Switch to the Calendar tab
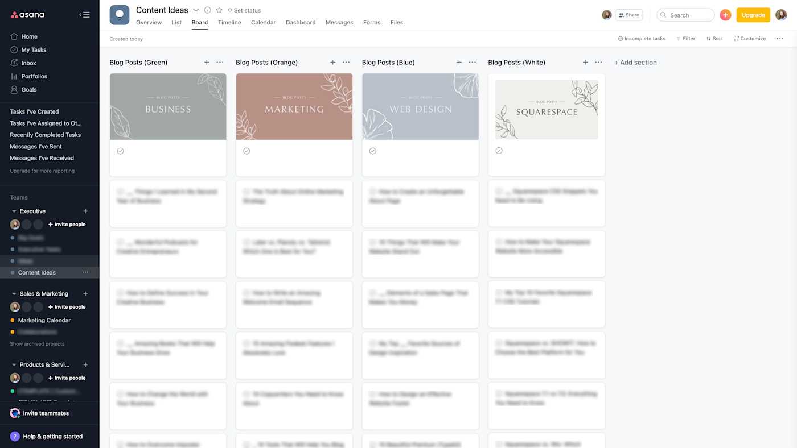 (x=264, y=23)
